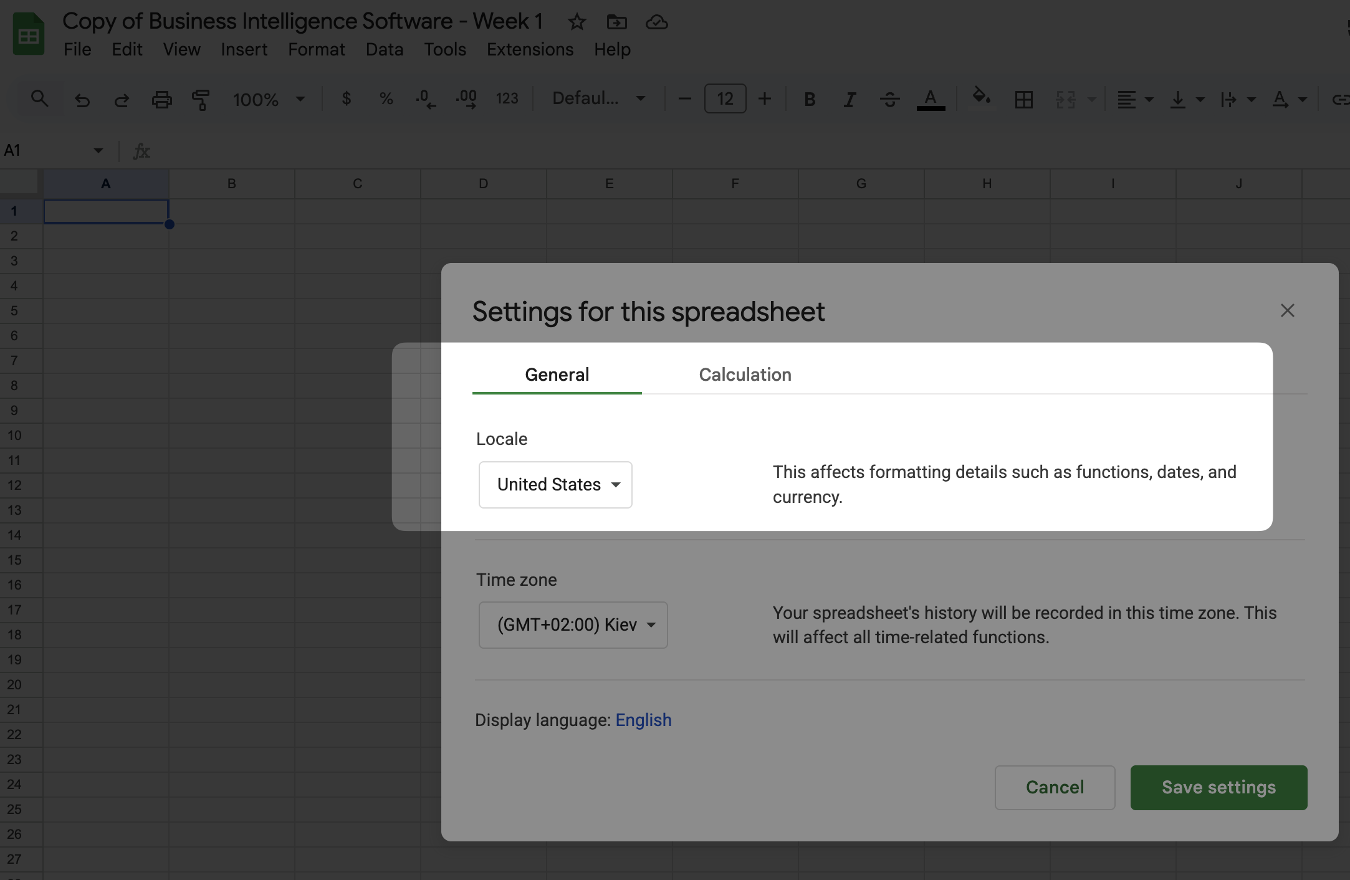Click the undo arrow icon
This screenshot has height=880, width=1350.
(x=82, y=99)
